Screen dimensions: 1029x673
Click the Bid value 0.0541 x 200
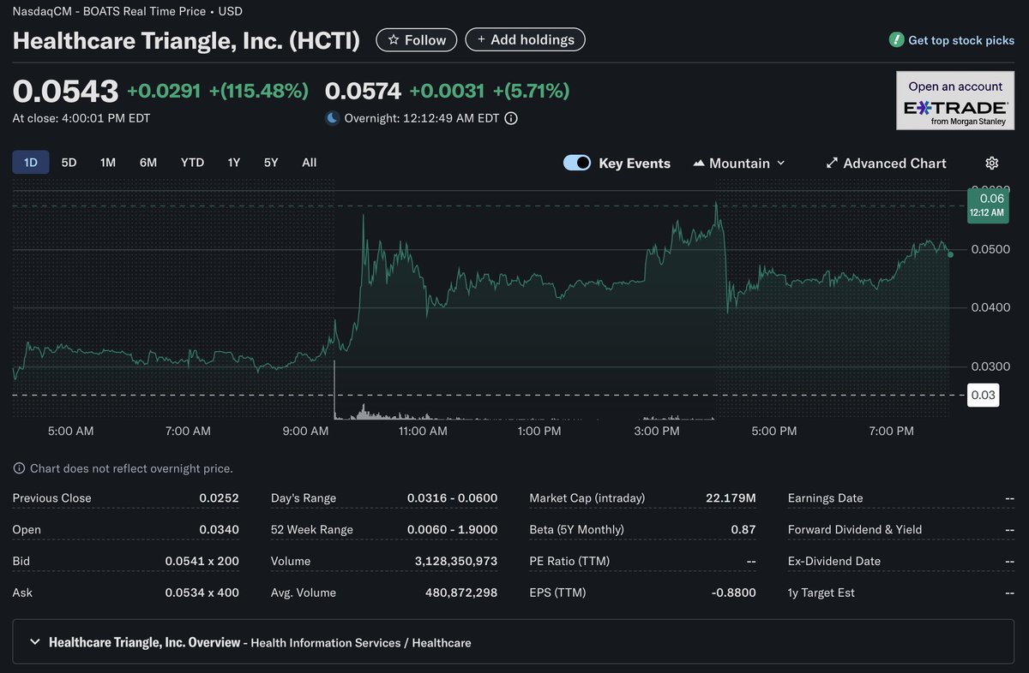[202, 561]
